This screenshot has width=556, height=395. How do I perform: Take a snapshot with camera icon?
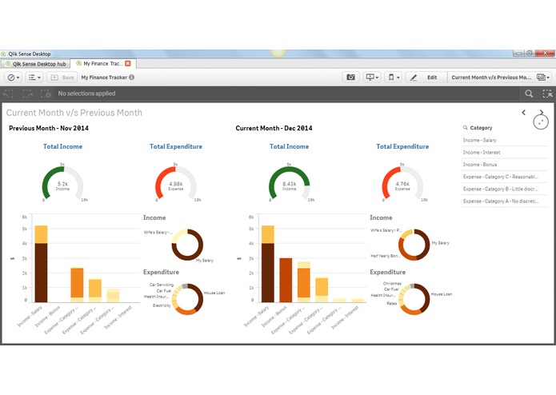coord(350,78)
